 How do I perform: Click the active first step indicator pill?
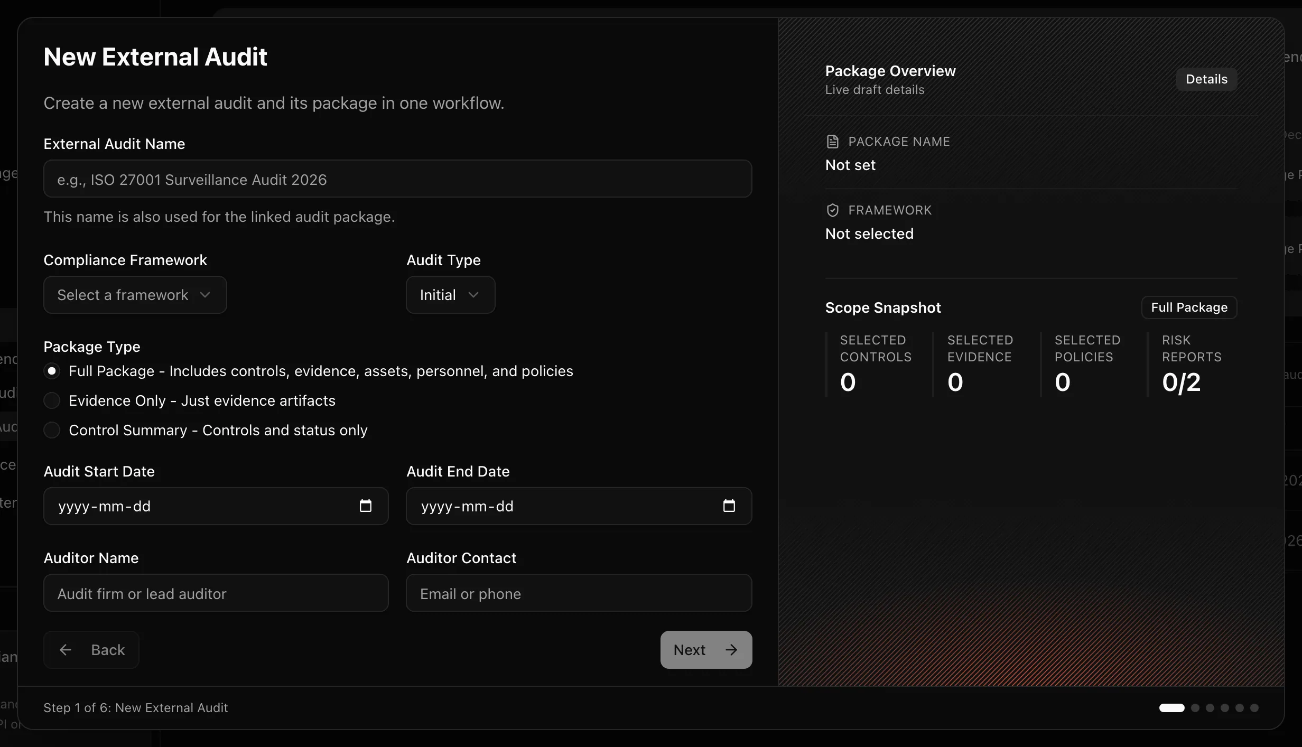(1171, 708)
